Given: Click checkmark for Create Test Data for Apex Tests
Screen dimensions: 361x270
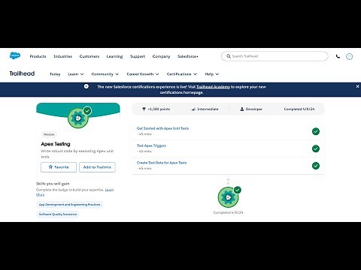Looking at the screenshot, I should [316, 166].
